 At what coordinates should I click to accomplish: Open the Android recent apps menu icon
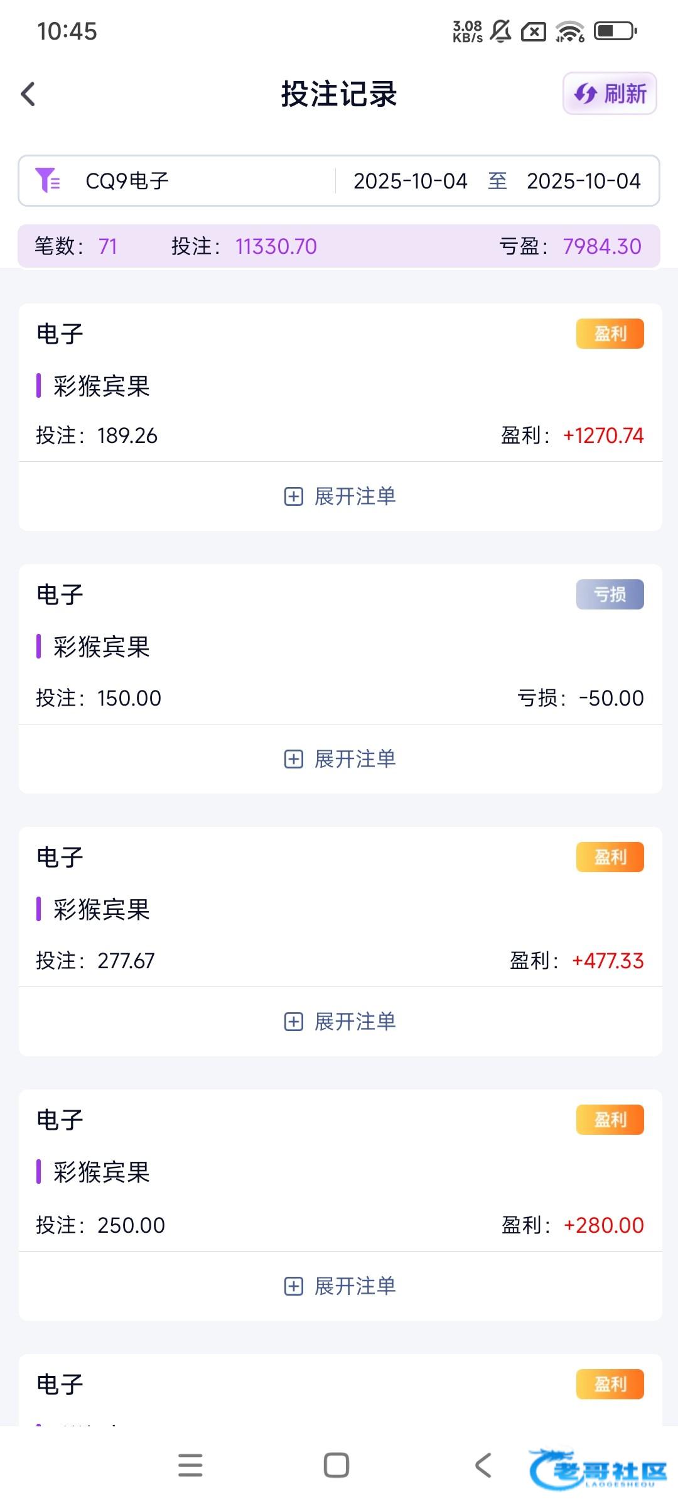pos(190,1465)
